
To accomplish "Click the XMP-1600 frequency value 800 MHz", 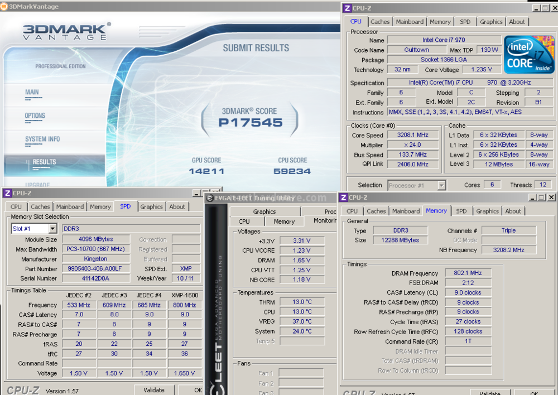I will (184, 305).
